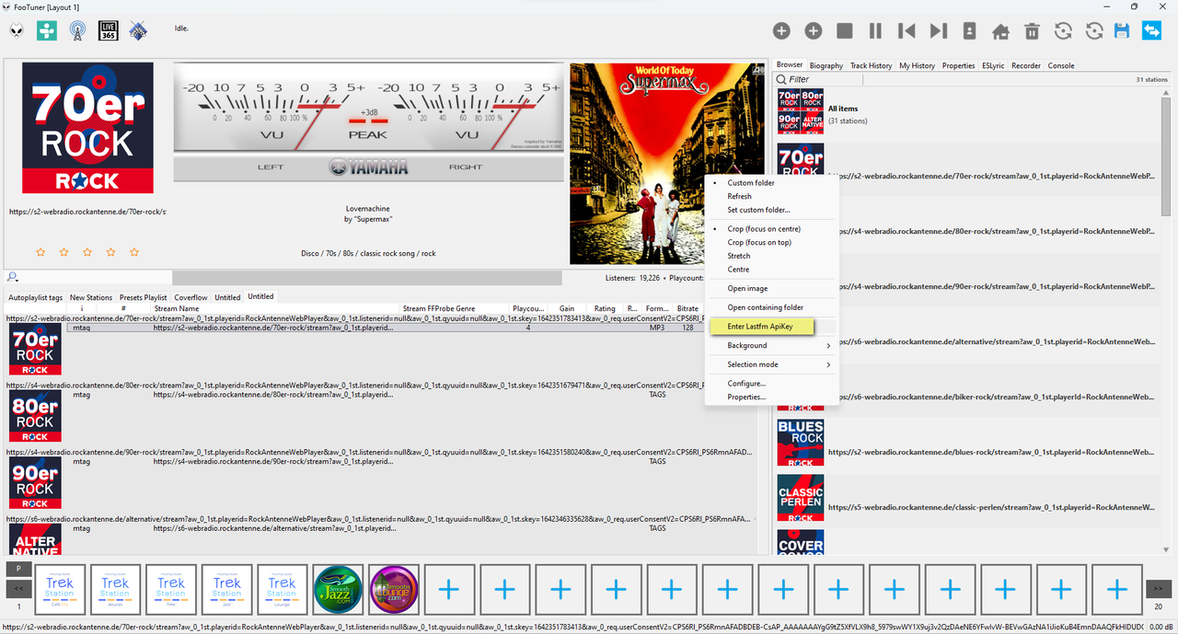1178x634 pixels.
Task: Click the grey seek bar below the VU meters
Action: pyautogui.click(x=366, y=278)
